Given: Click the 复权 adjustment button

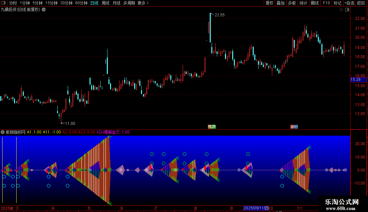Looking at the screenshot, I should pos(269,3).
